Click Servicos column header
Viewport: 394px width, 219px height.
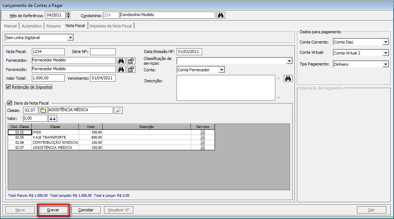click(203, 127)
